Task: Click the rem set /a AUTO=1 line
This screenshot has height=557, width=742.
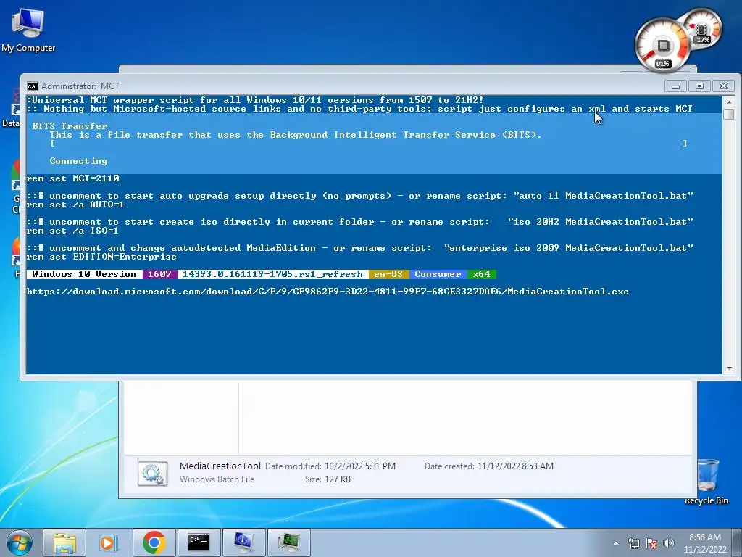Action: (x=75, y=205)
